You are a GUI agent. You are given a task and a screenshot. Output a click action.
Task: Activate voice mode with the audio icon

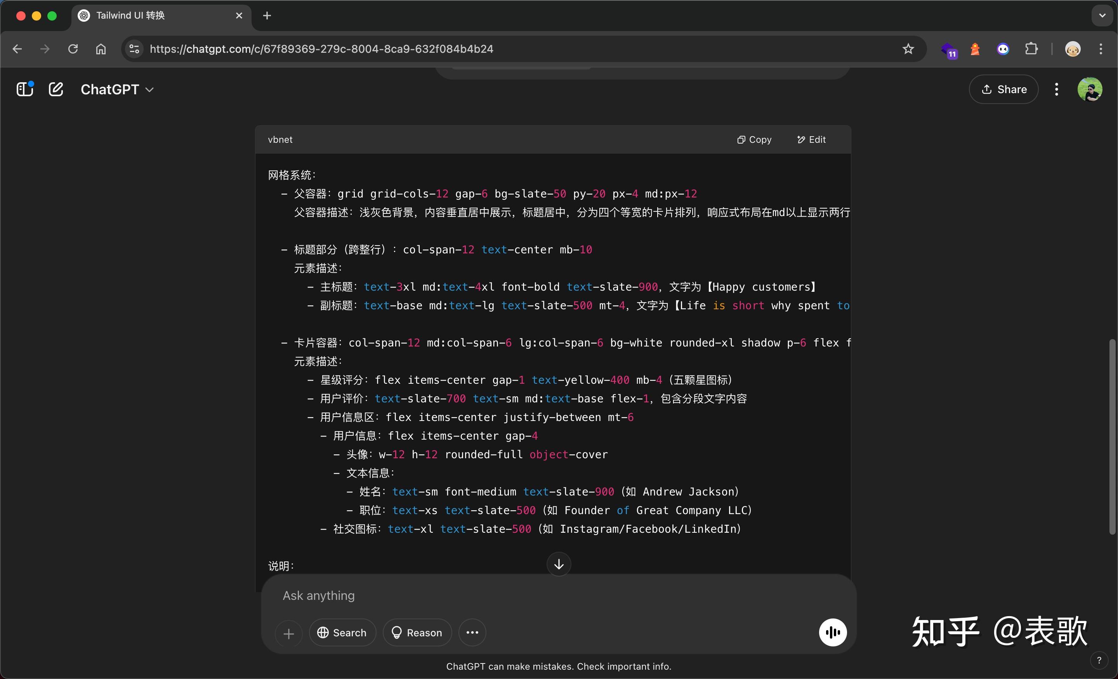coord(832,632)
